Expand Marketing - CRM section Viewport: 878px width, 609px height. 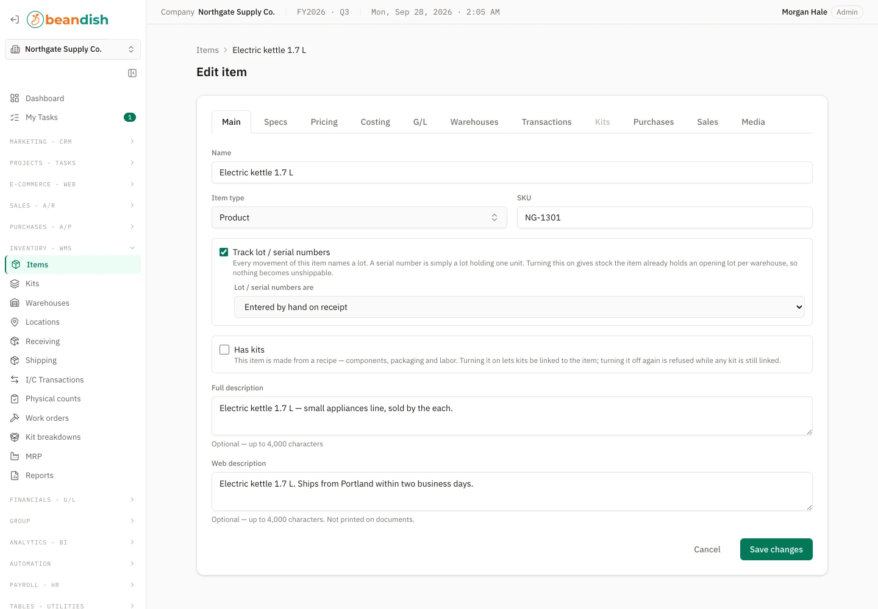point(73,141)
